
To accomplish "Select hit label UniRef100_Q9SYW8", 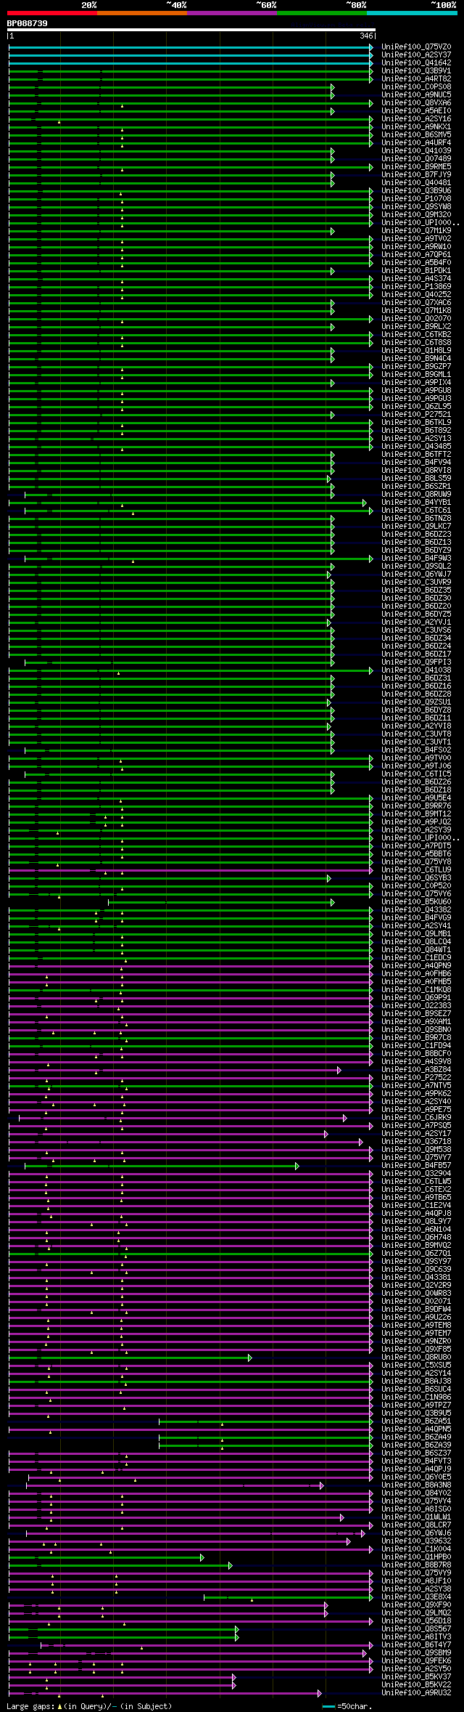I will click(x=416, y=207).
